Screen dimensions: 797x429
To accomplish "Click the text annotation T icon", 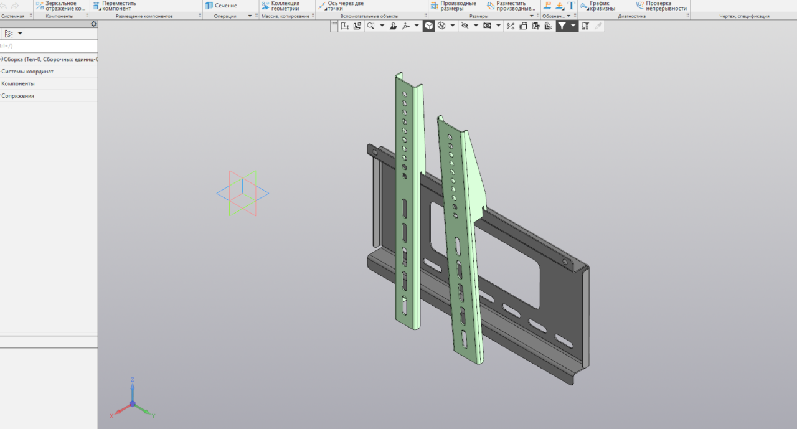I will [571, 6].
